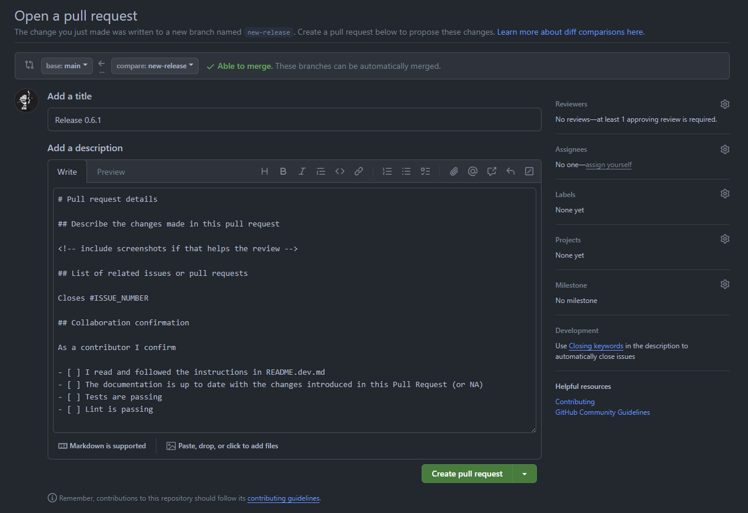Apply bold formatting in the description toolbar

coord(283,171)
